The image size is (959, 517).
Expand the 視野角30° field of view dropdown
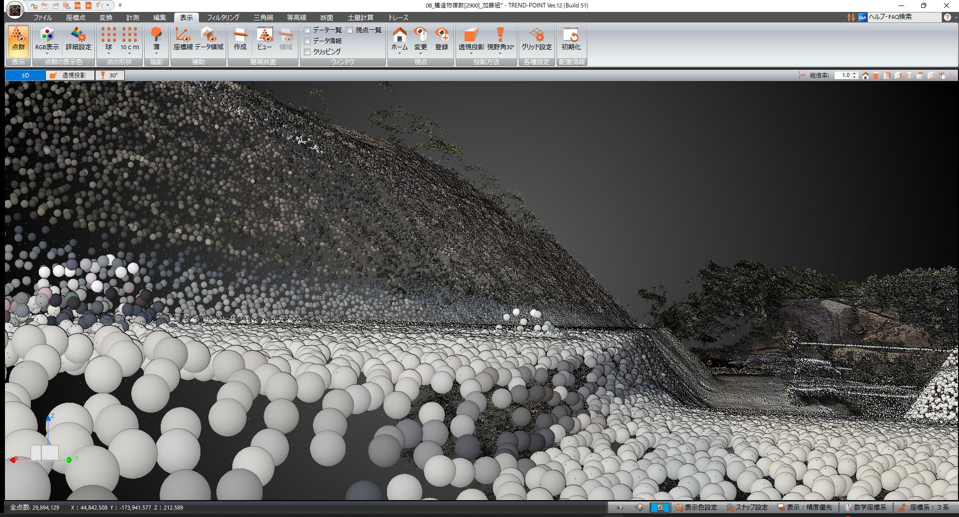(x=500, y=53)
